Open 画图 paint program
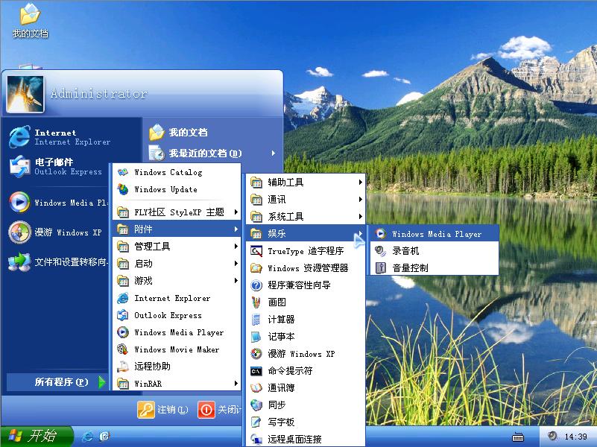The image size is (597, 447). [x=306, y=302]
